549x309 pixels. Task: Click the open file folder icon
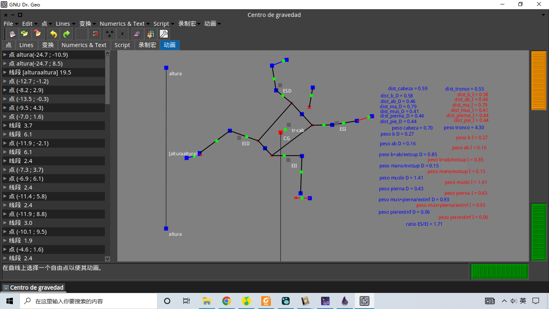coord(25,34)
